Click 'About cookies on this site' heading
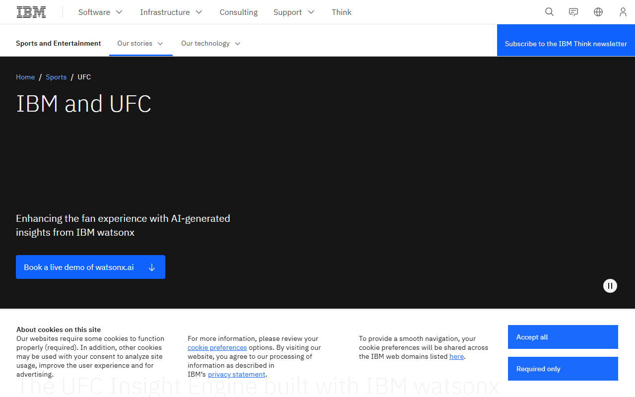The width and height of the screenshot is (635, 397). pos(59,330)
